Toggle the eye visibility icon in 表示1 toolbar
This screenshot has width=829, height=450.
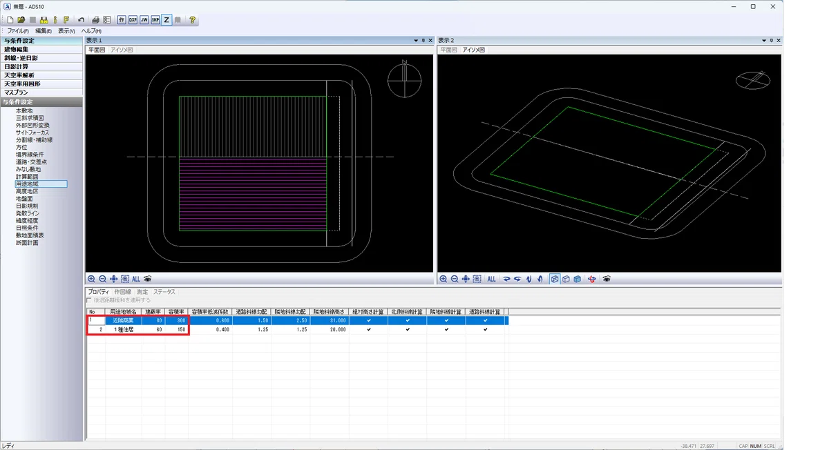click(147, 280)
